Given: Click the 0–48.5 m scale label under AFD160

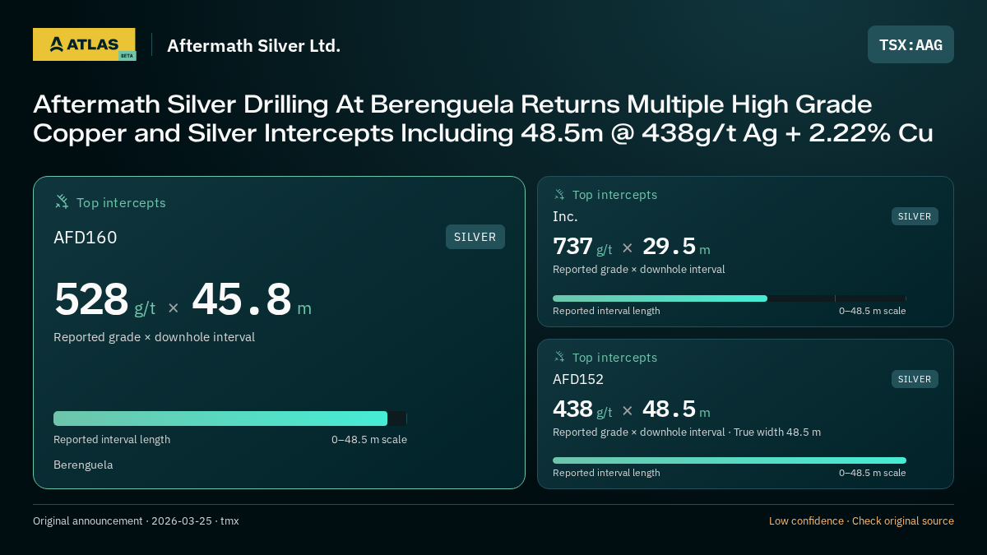Looking at the screenshot, I should point(369,440).
